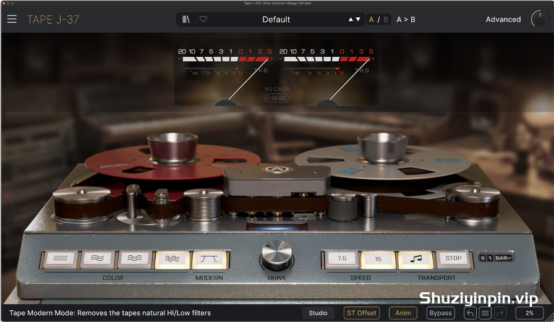The width and height of the screenshot is (554, 322).
Task: Click the bar counter digits 0 1
Action: (486, 258)
